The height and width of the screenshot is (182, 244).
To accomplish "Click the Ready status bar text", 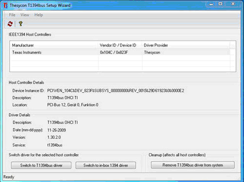I will pyautogui.click(x=8, y=177).
